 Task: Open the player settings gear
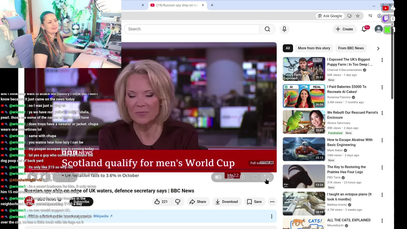(242, 177)
